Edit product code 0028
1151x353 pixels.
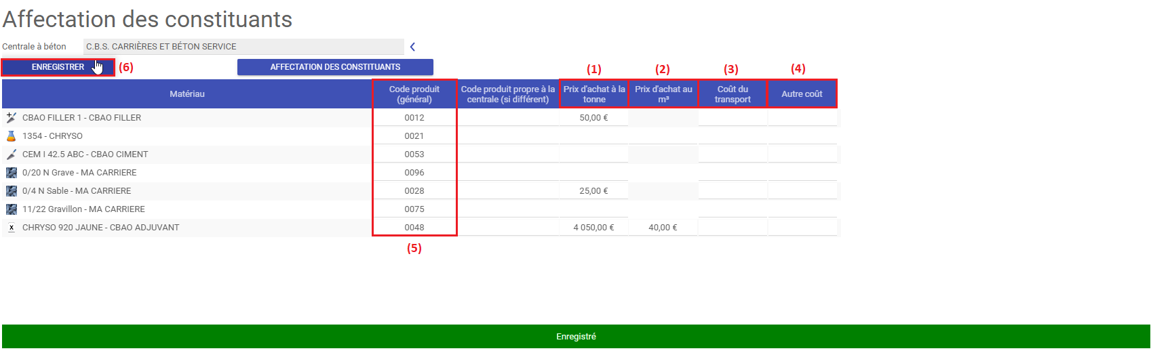click(x=414, y=190)
